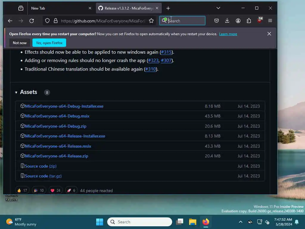Toggle hooray reaction with 10
The height and width of the screenshot is (229, 305).
click(39, 191)
